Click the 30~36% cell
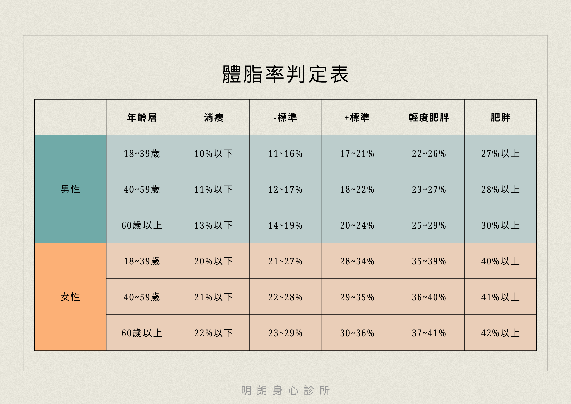Screen dimensions: 571x404 [x=357, y=333]
